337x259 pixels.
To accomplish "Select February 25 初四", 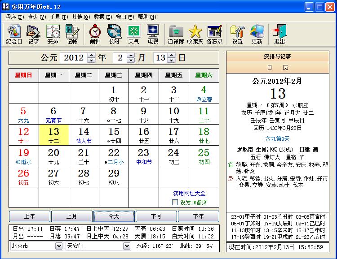I will click(x=204, y=156).
